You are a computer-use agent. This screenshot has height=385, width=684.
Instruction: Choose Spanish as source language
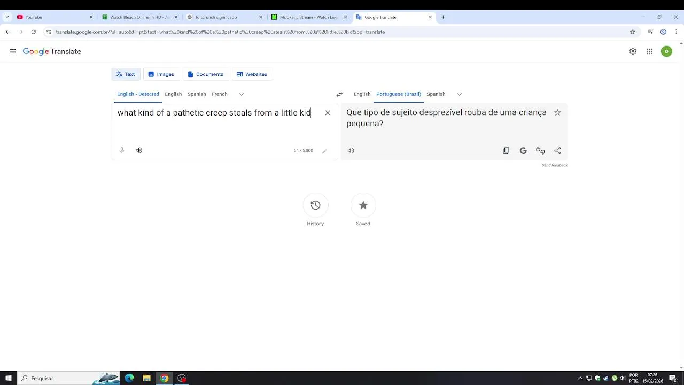click(197, 94)
